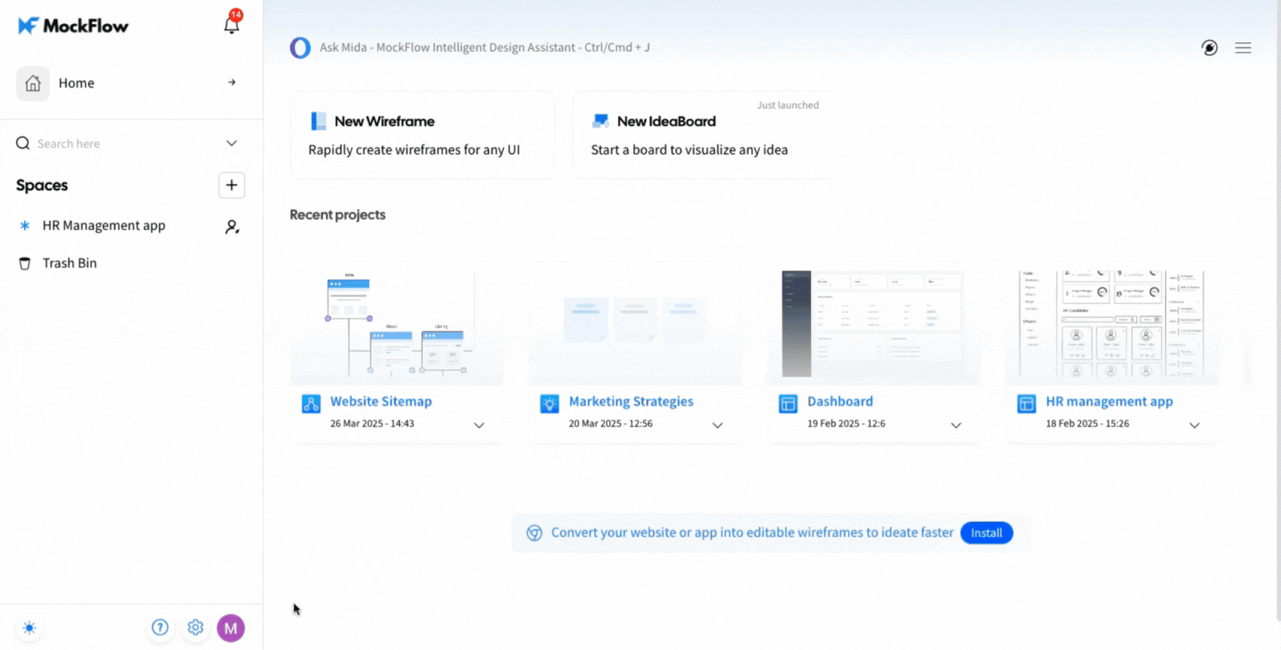Screen dimensions: 1281x650
Task: Click the Marketing Strategies lightbulb icon
Action: click(x=549, y=404)
